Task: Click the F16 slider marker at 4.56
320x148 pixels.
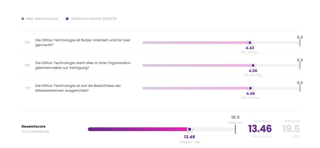Action: [x=253, y=65]
